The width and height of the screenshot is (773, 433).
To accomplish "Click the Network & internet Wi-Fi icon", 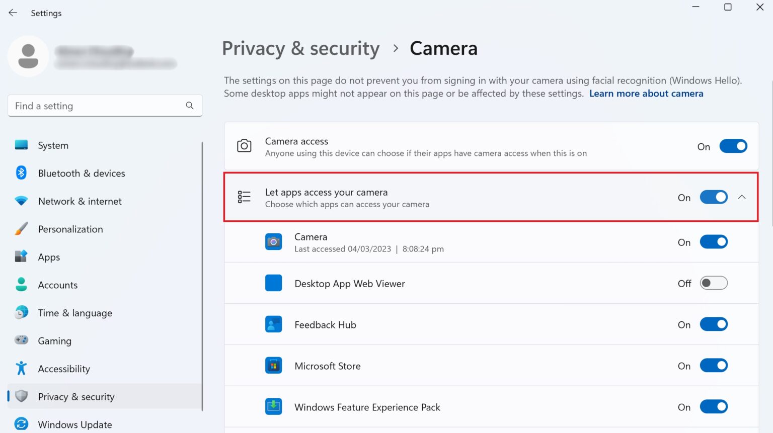I will point(21,201).
